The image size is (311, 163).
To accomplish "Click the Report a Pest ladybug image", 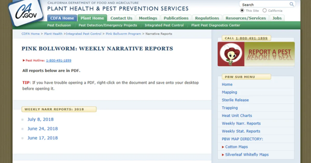I will [231, 54].
